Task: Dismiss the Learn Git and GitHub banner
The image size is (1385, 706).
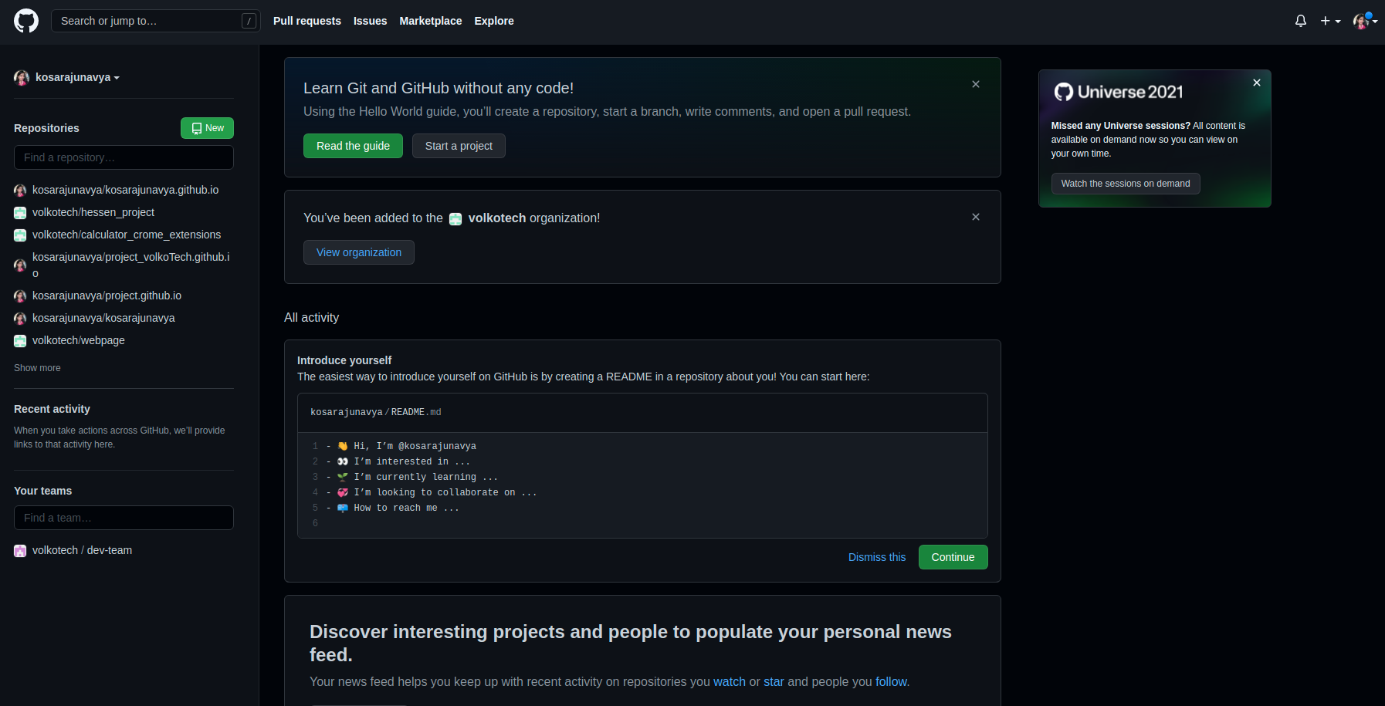Action: [976, 84]
